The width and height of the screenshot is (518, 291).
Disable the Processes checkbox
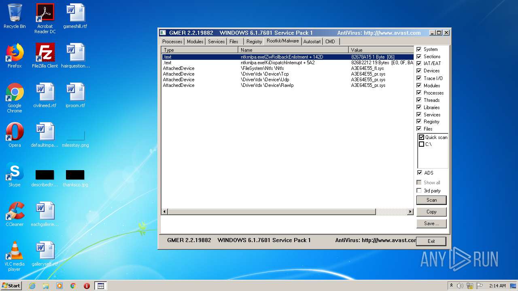click(x=419, y=93)
